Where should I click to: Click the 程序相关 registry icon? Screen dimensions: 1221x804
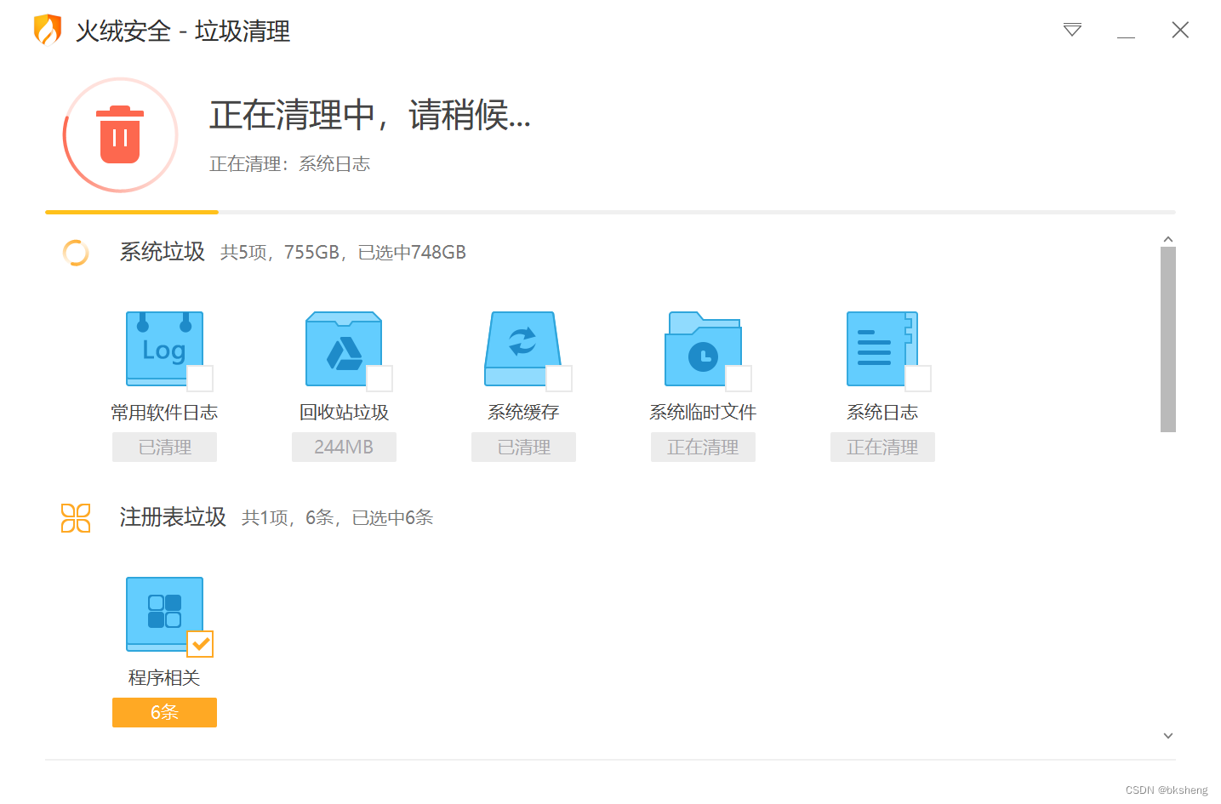[x=164, y=613]
